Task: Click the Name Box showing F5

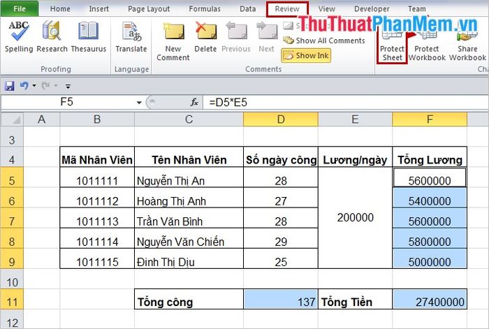Action: (67, 102)
